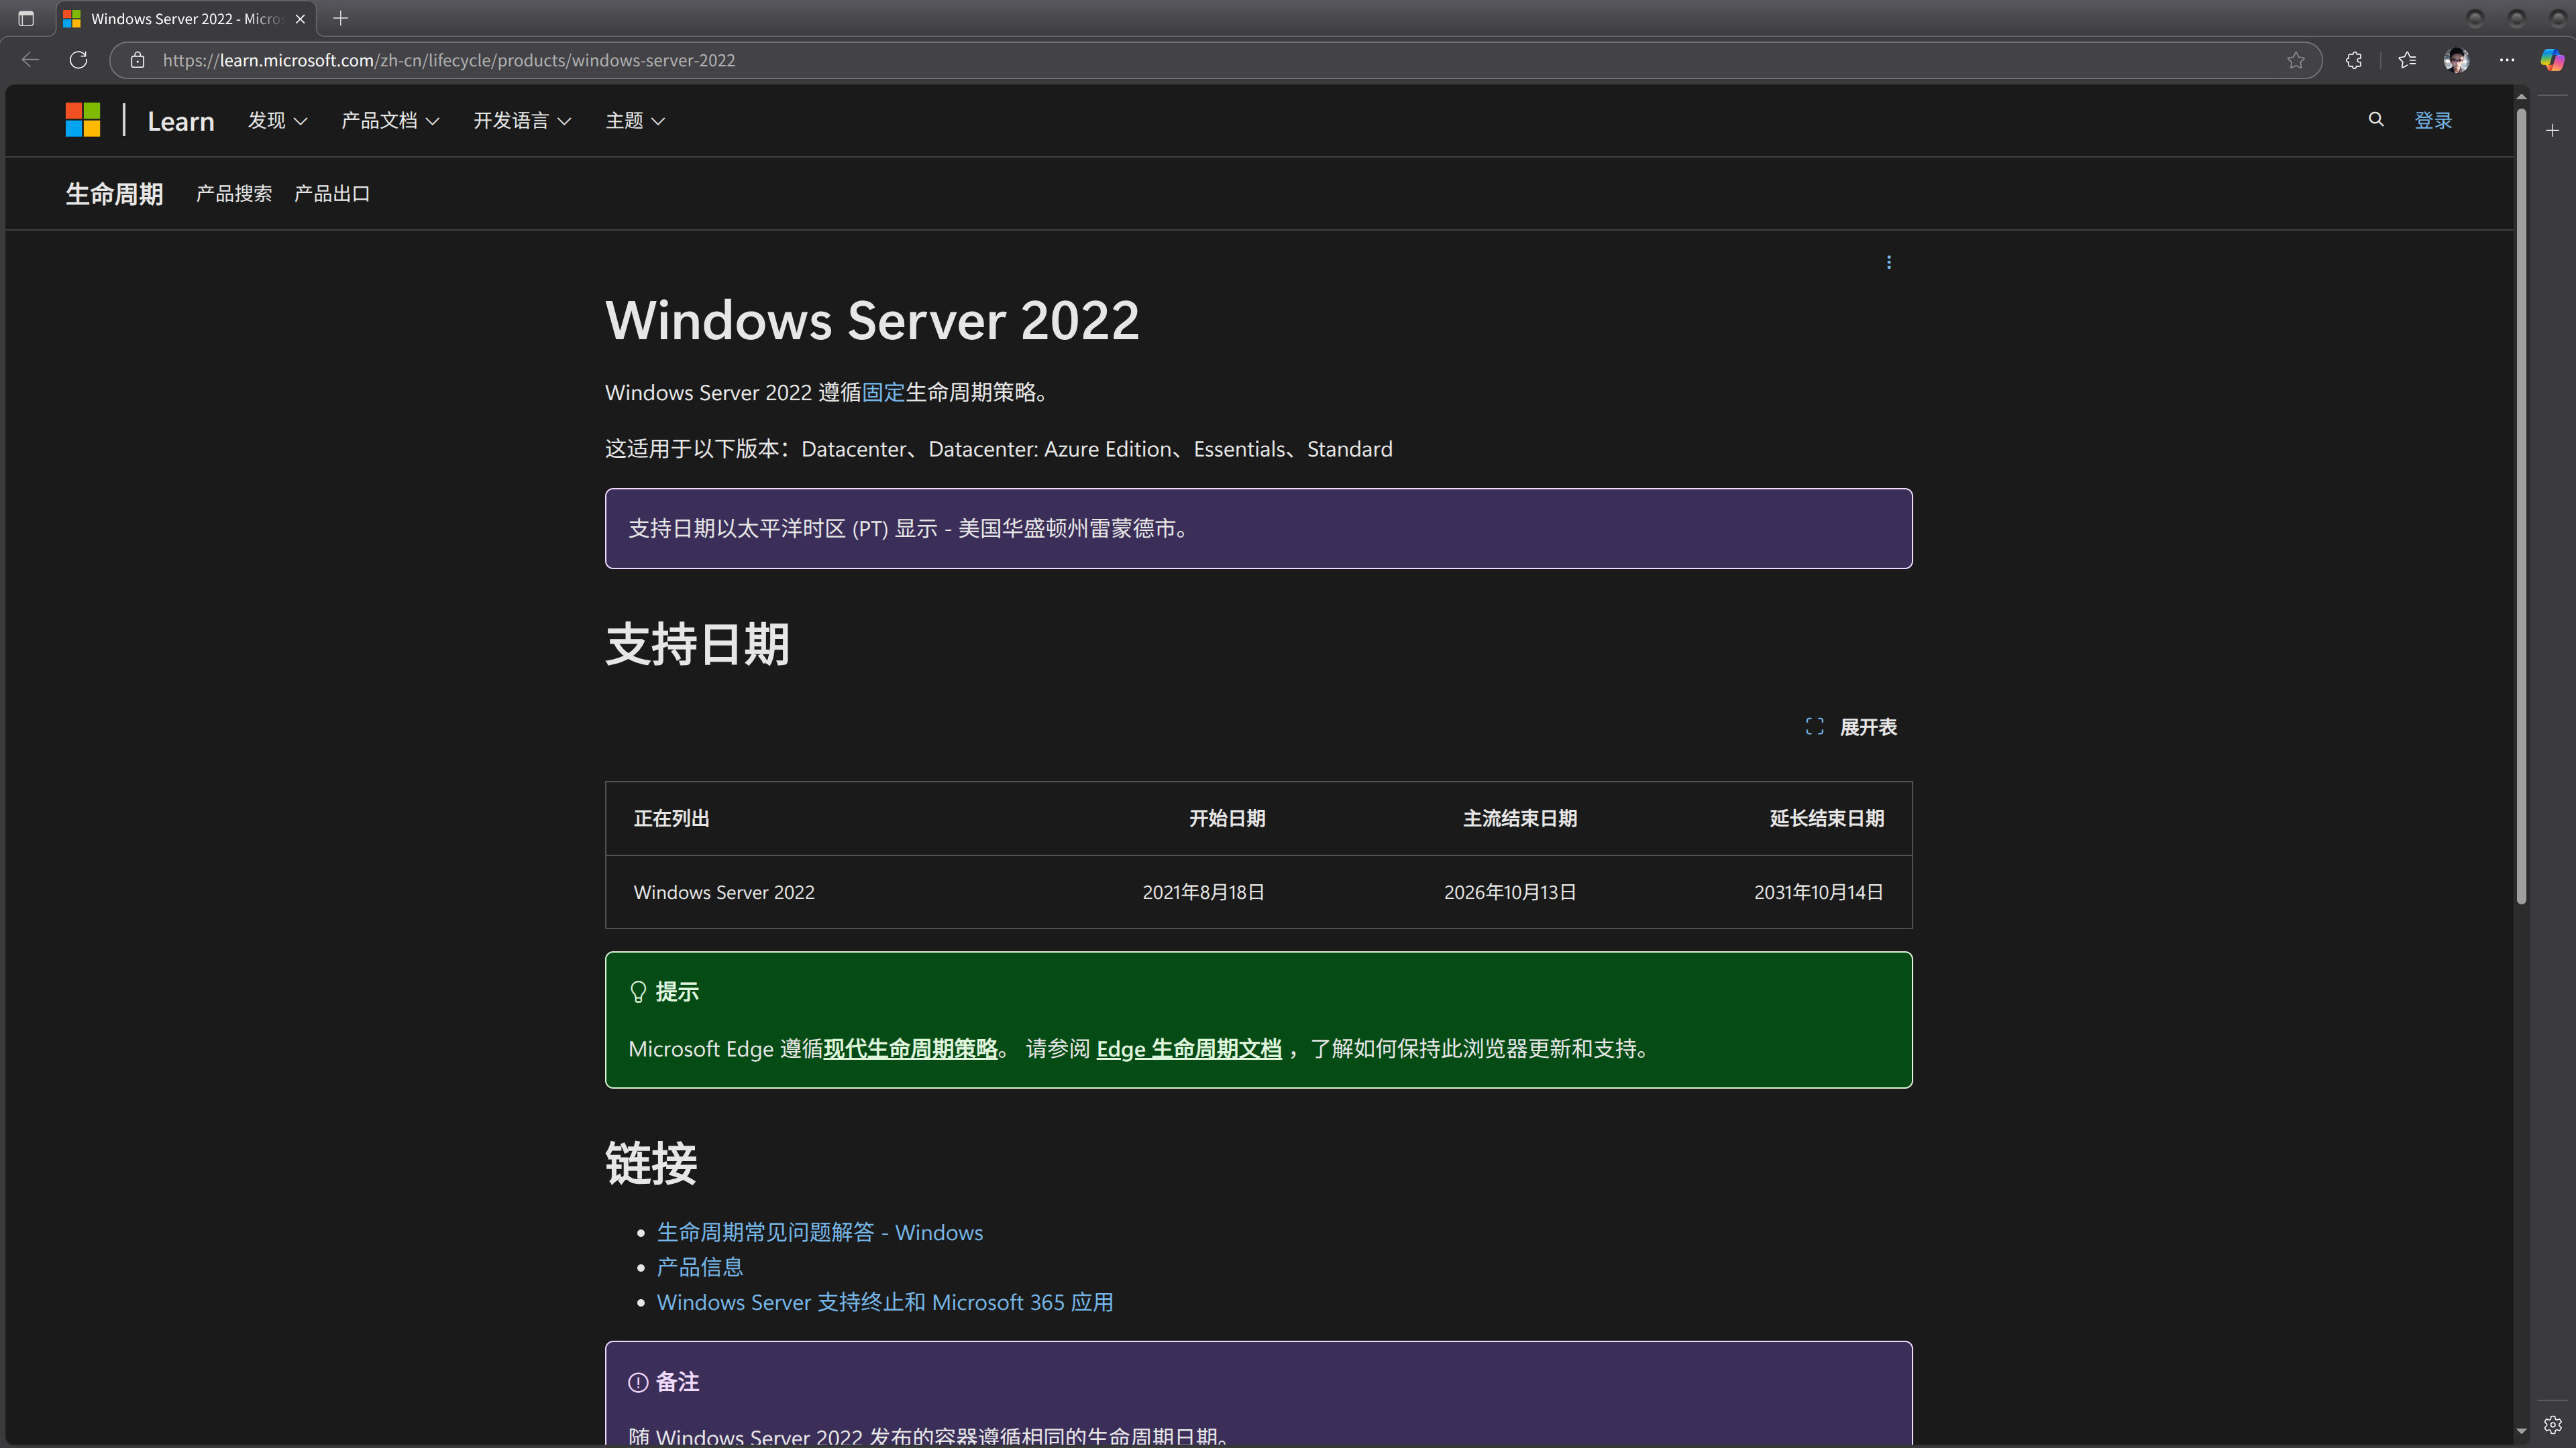Image resolution: width=2576 pixels, height=1448 pixels.
Task: Open Windows Server 支持终止和 Microsoft 365 应用 link
Action: 885,1302
